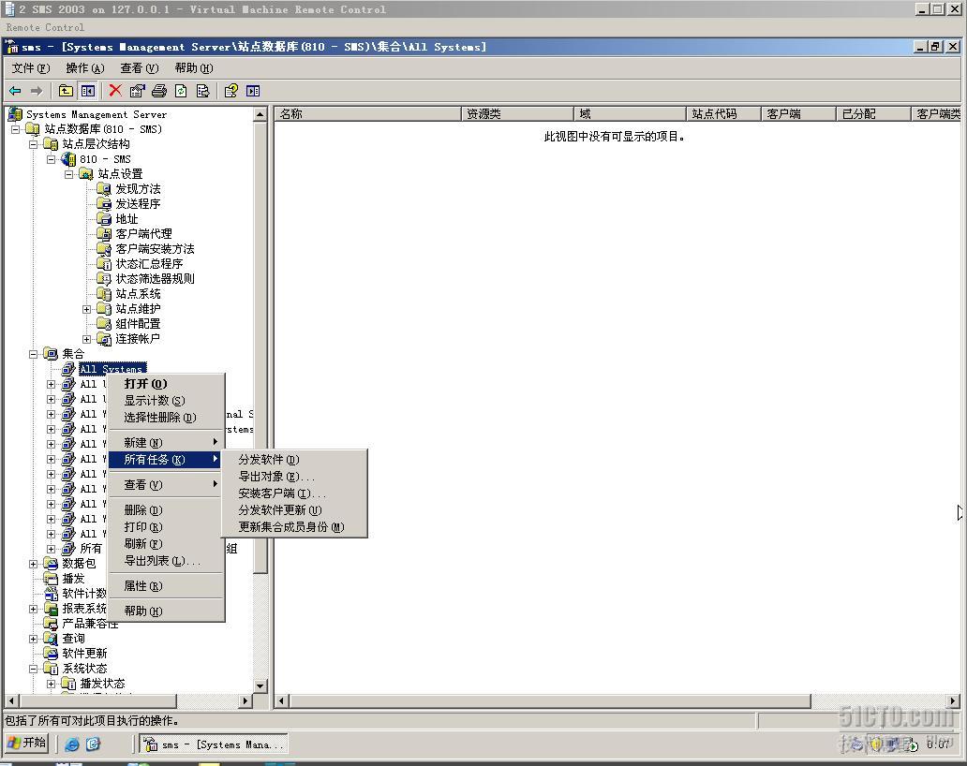Choose 安装客户端(I)... from submenu
Viewport: 967px width, 766px height.
tap(294, 493)
